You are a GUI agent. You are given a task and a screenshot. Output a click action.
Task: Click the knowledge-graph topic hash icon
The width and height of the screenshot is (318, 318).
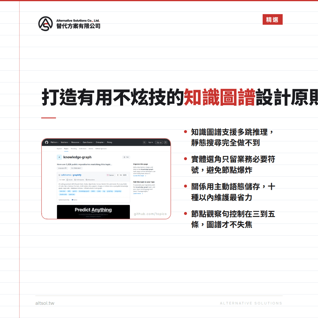click(59, 157)
